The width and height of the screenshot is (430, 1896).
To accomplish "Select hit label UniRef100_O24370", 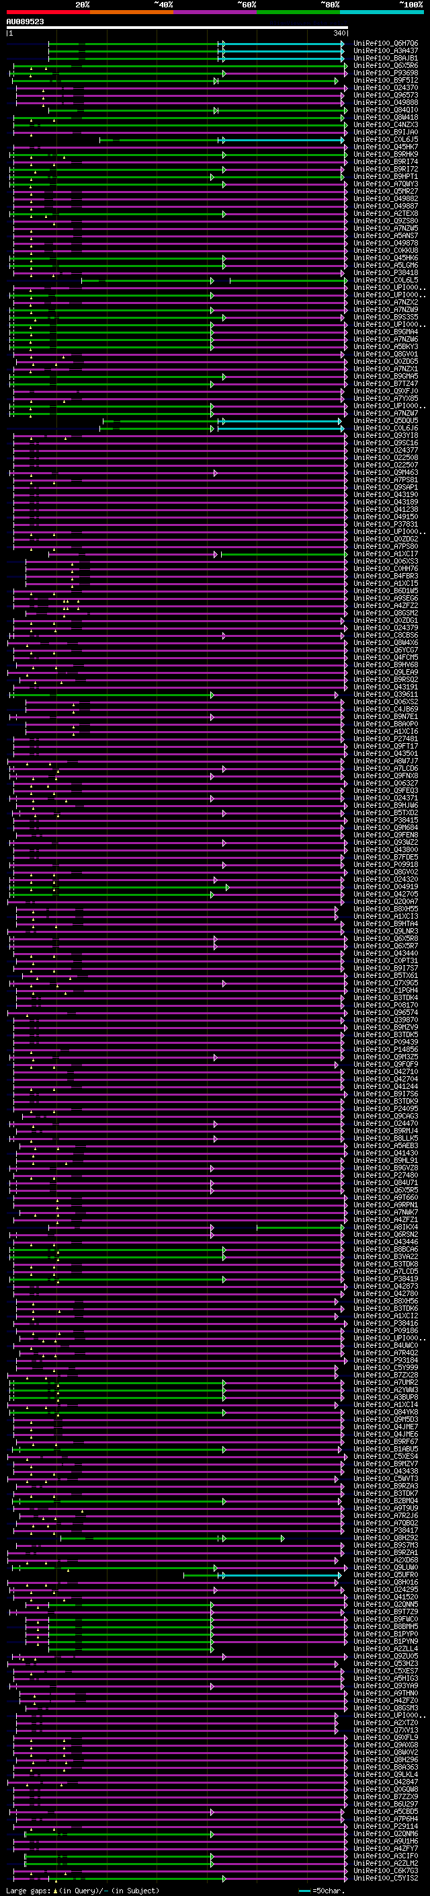I will coord(386,87).
